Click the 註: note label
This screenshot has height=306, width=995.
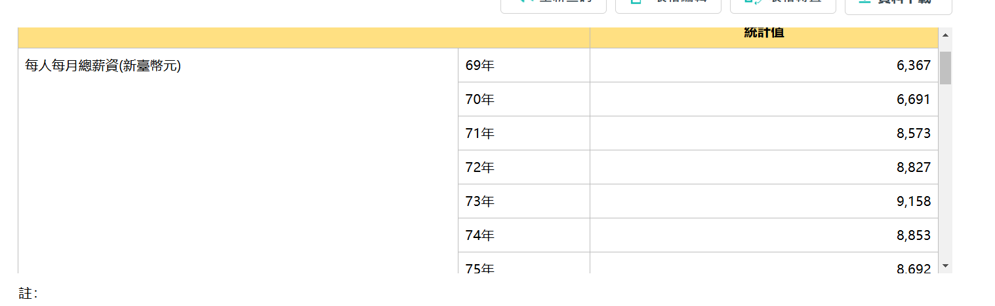[x=28, y=294]
